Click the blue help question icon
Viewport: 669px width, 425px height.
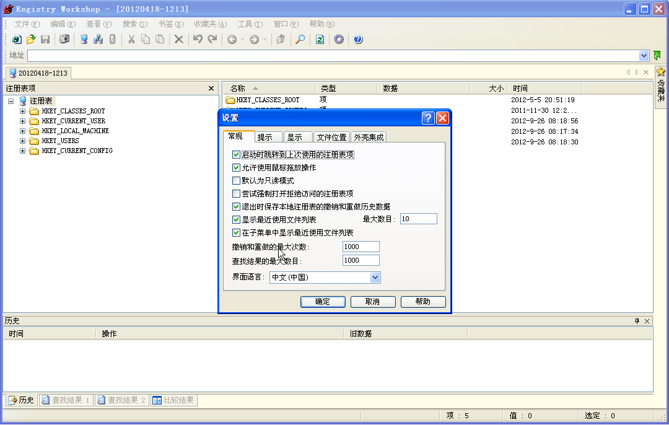point(358,40)
